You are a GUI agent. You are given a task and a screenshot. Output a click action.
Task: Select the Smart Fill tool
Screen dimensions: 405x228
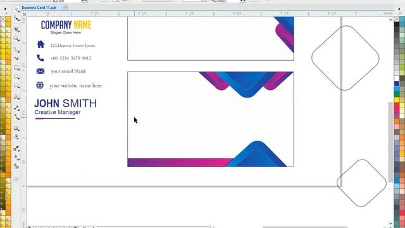16,166
